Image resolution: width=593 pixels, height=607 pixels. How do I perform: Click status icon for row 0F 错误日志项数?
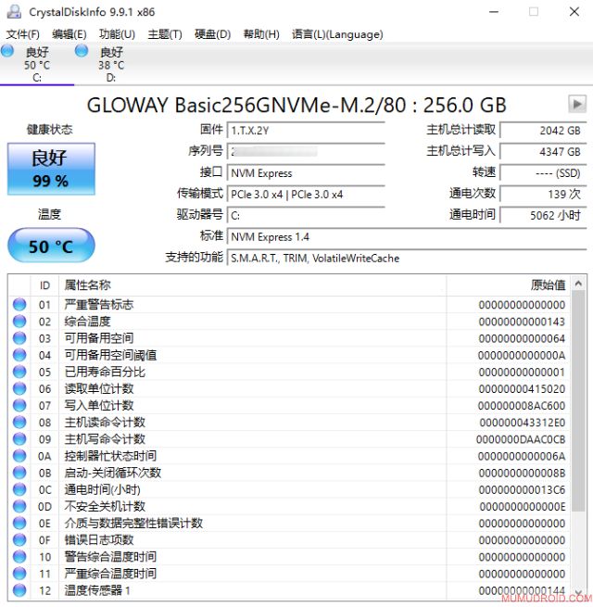point(19,540)
